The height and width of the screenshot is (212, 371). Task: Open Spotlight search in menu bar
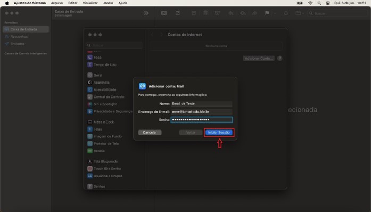[319, 3]
